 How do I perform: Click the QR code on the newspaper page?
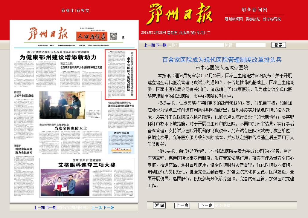click(x=113, y=36)
